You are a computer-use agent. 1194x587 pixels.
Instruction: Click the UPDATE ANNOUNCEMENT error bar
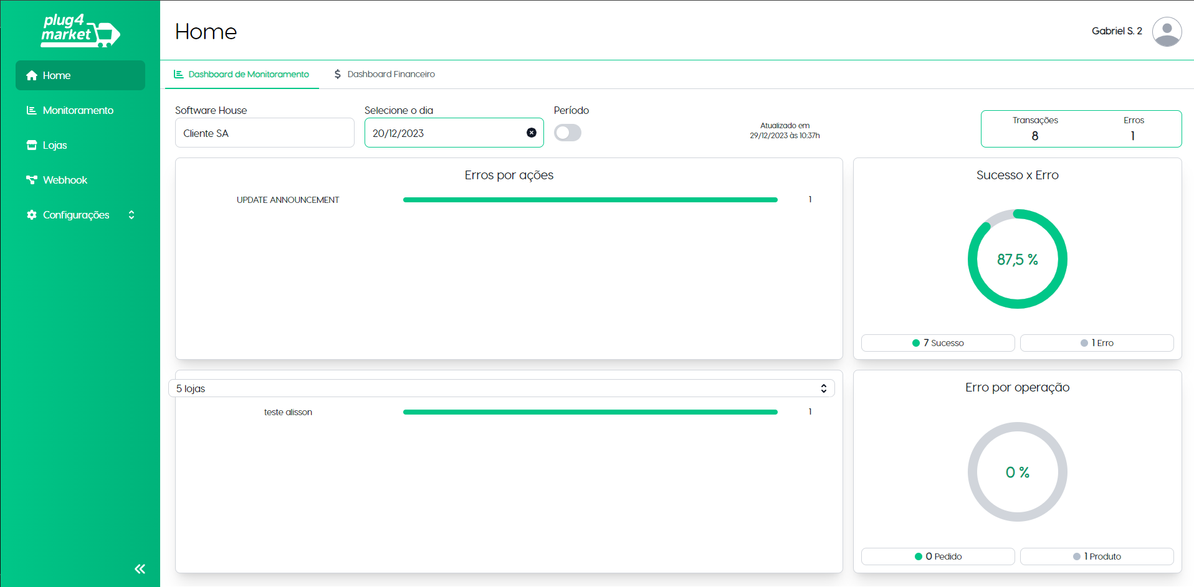pos(590,199)
